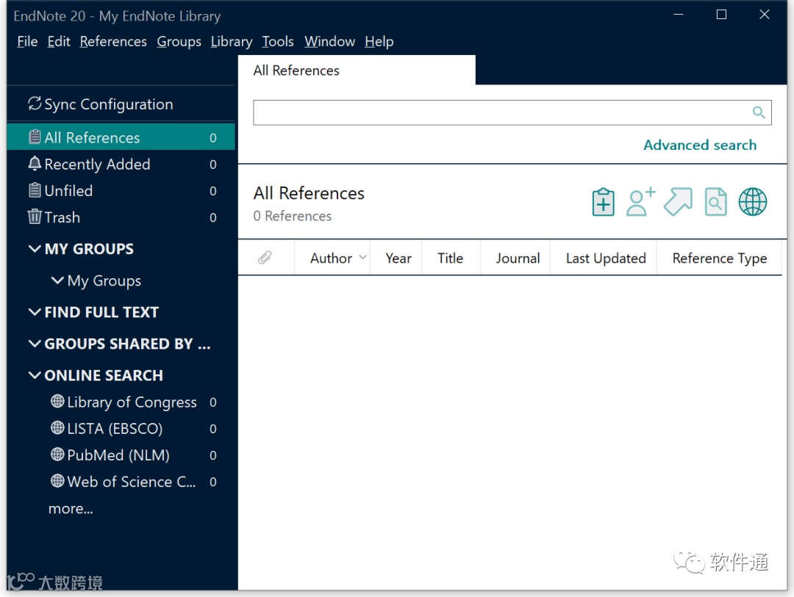Sort by the Journal column header
794x597 pixels.
click(x=516, y=258)
